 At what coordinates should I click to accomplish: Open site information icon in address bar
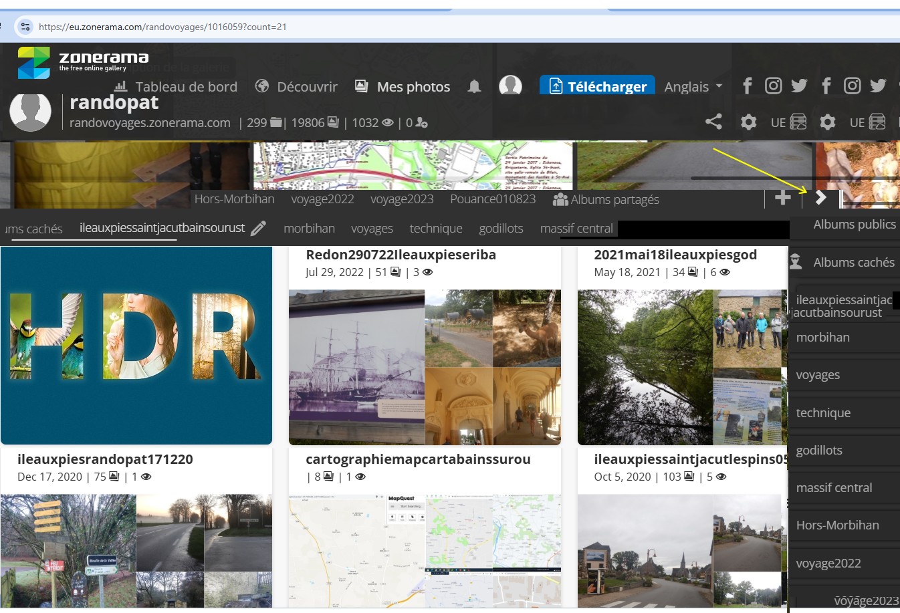click(25, 27)
